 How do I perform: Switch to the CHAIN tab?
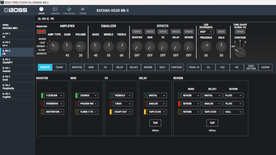(59, 67)
